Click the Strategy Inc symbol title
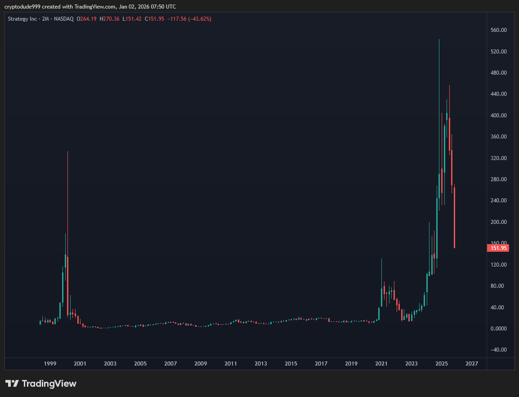Screen dimensions: 519x397 [x=22, y=19]
